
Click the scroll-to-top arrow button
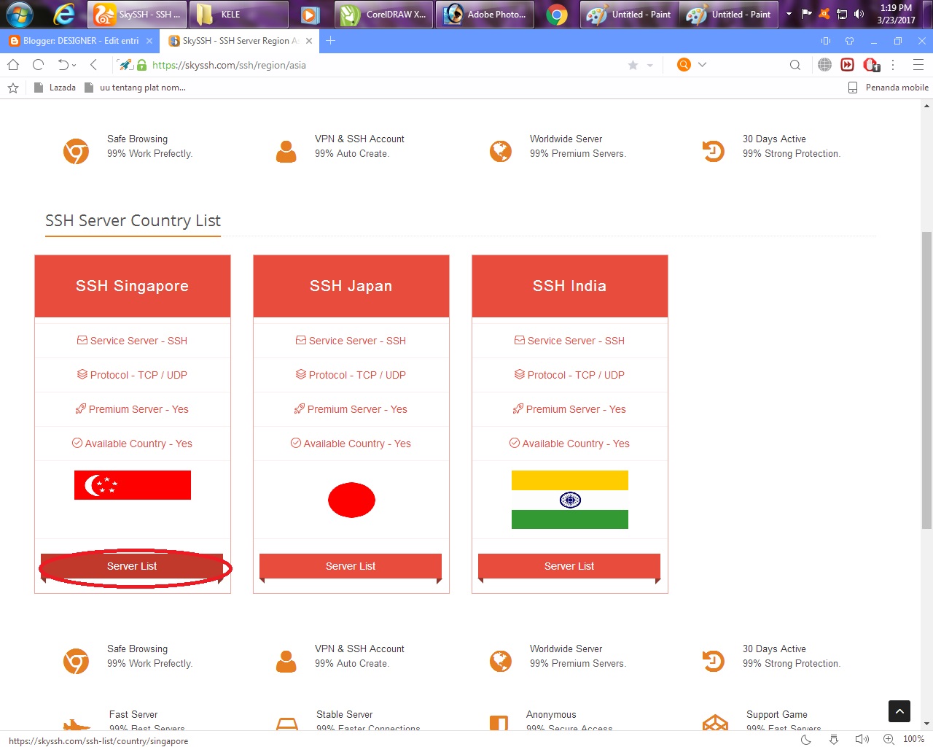(x=899, y=711)
